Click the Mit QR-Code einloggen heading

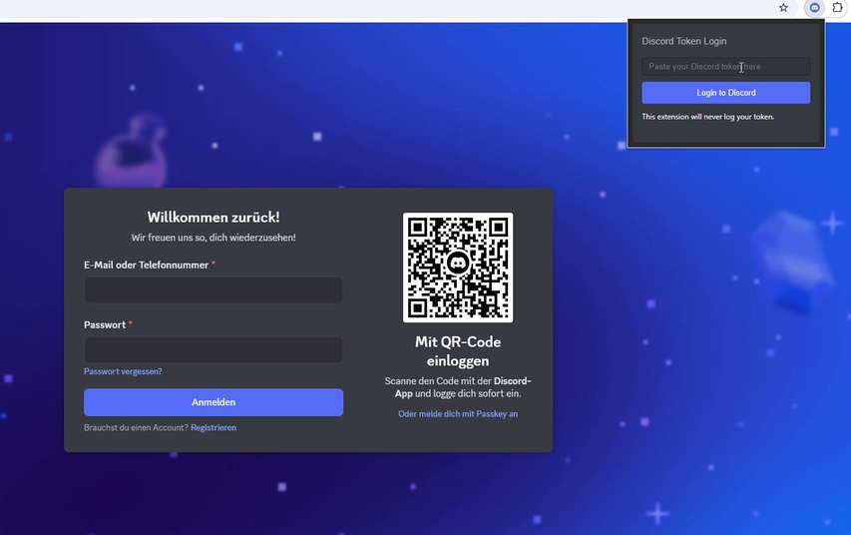click(458, 351)
